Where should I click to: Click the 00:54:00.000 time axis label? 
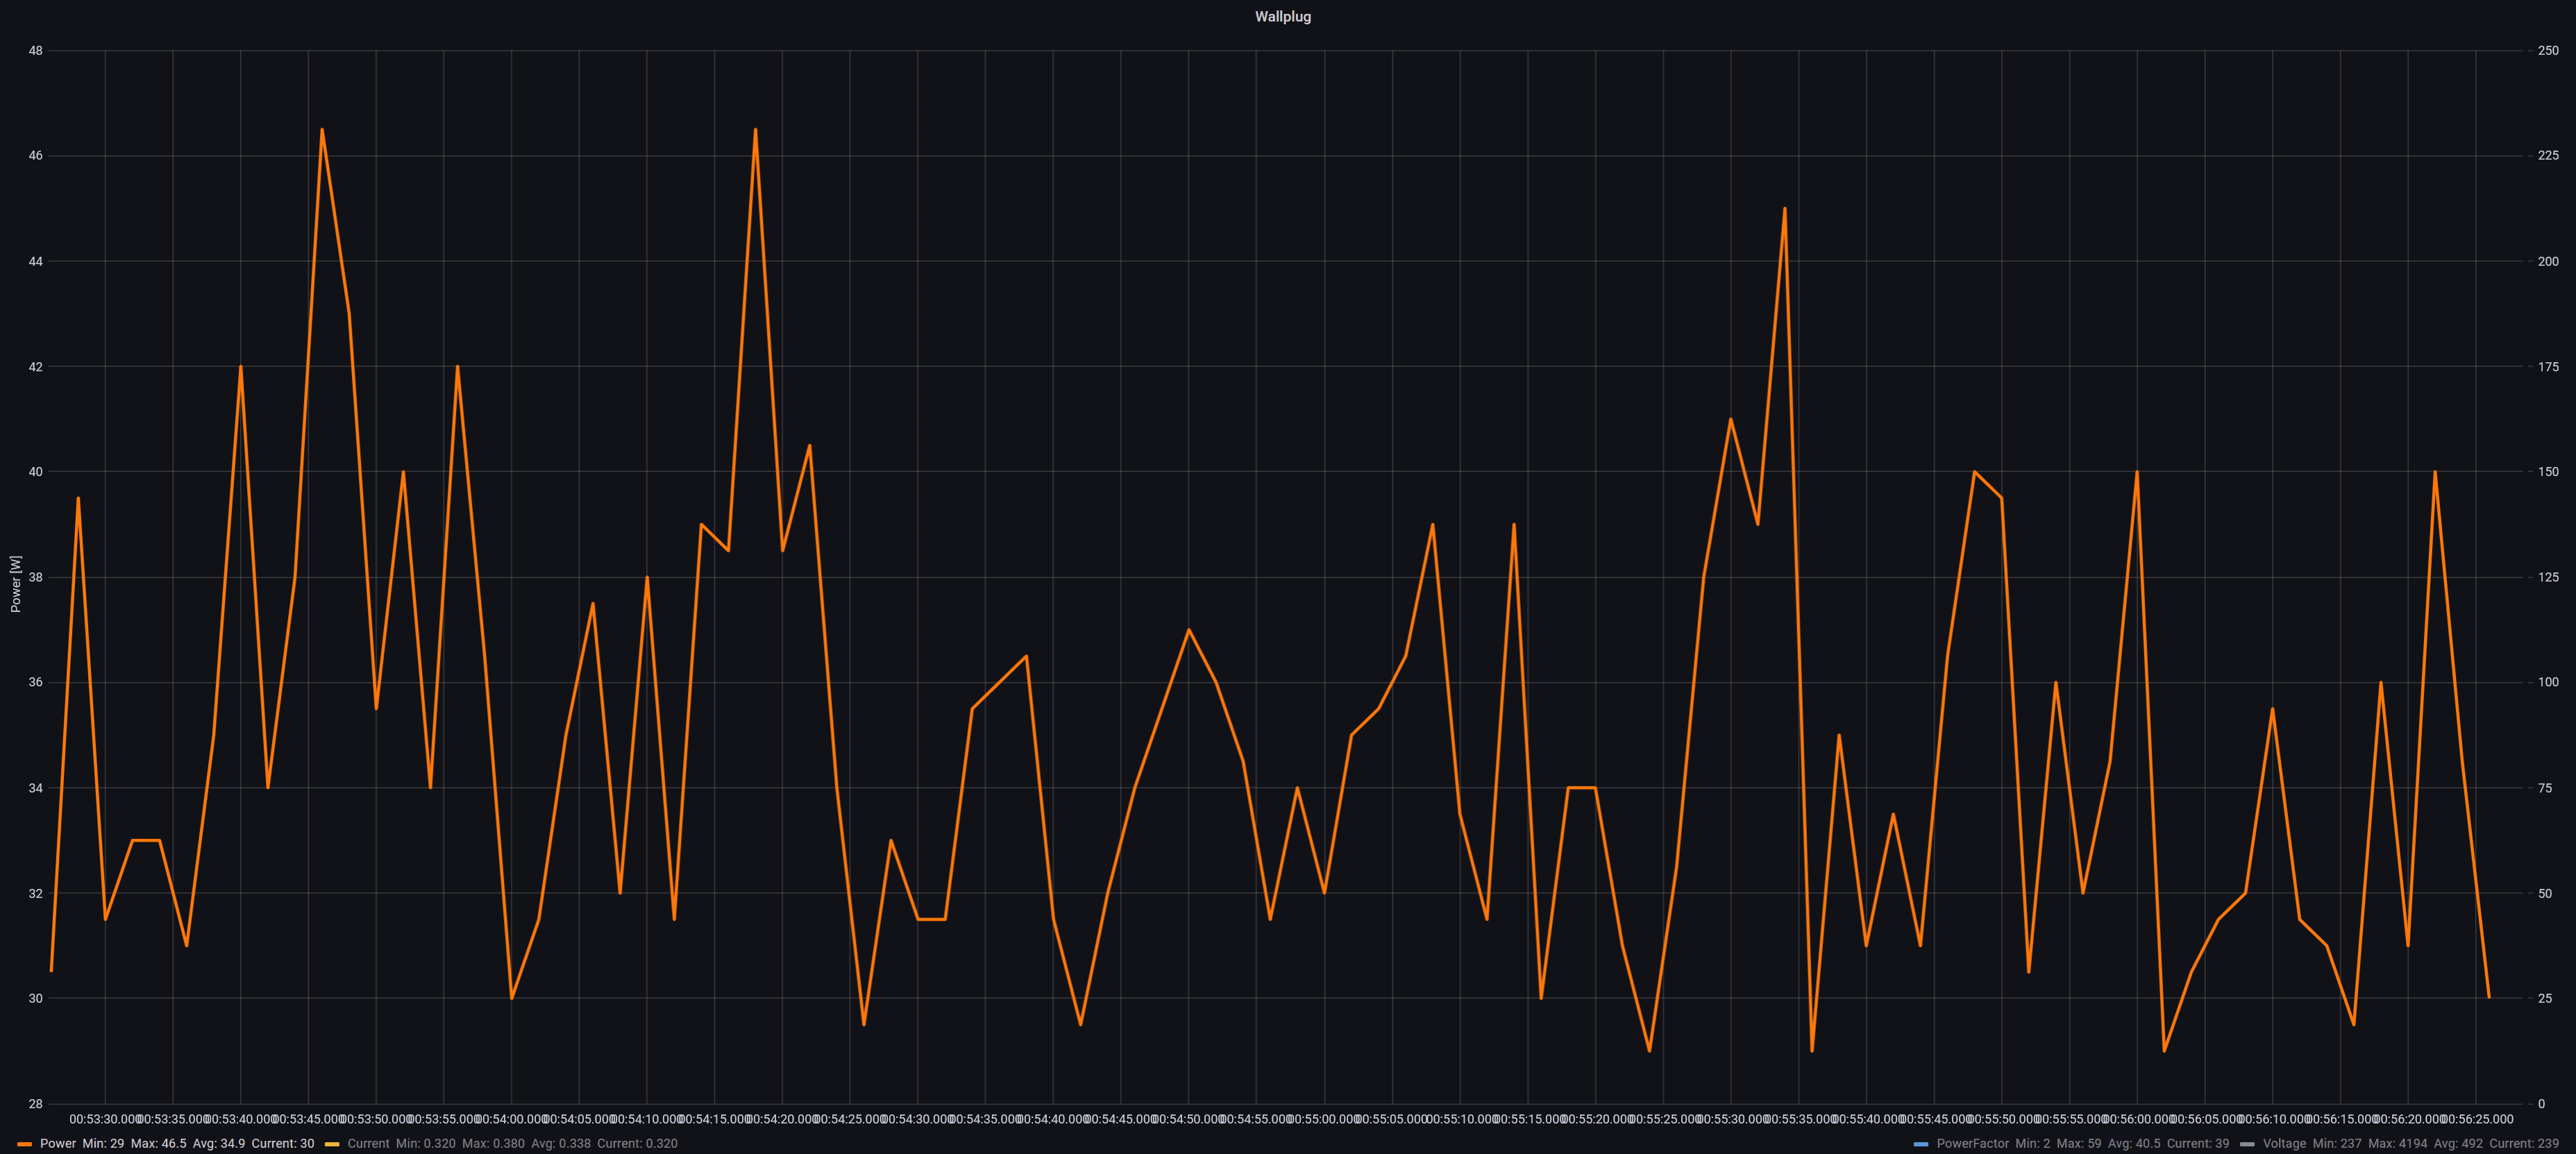pyautogui.click(x=512, y=1119)
